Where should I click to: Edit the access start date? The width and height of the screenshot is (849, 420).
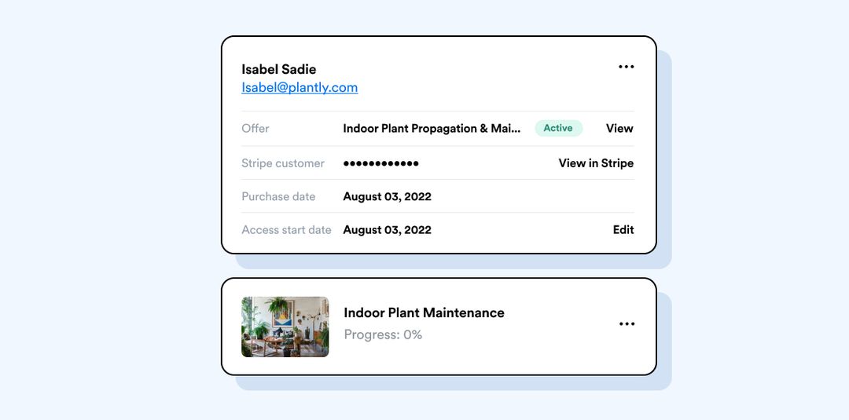coord(623,230)
